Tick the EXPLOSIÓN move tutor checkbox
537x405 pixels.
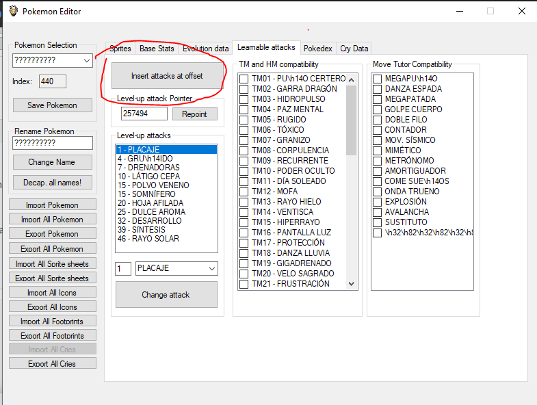coord(377,202)
